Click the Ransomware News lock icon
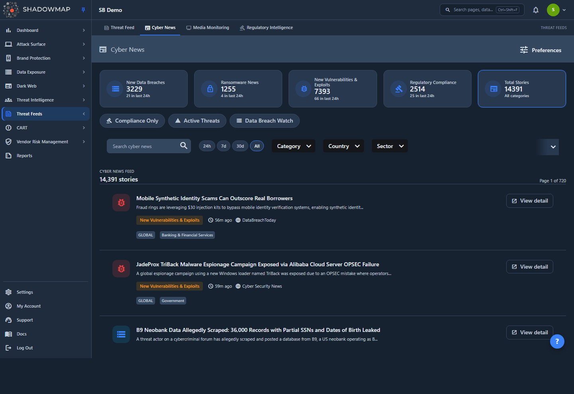 tap(210, 89)
